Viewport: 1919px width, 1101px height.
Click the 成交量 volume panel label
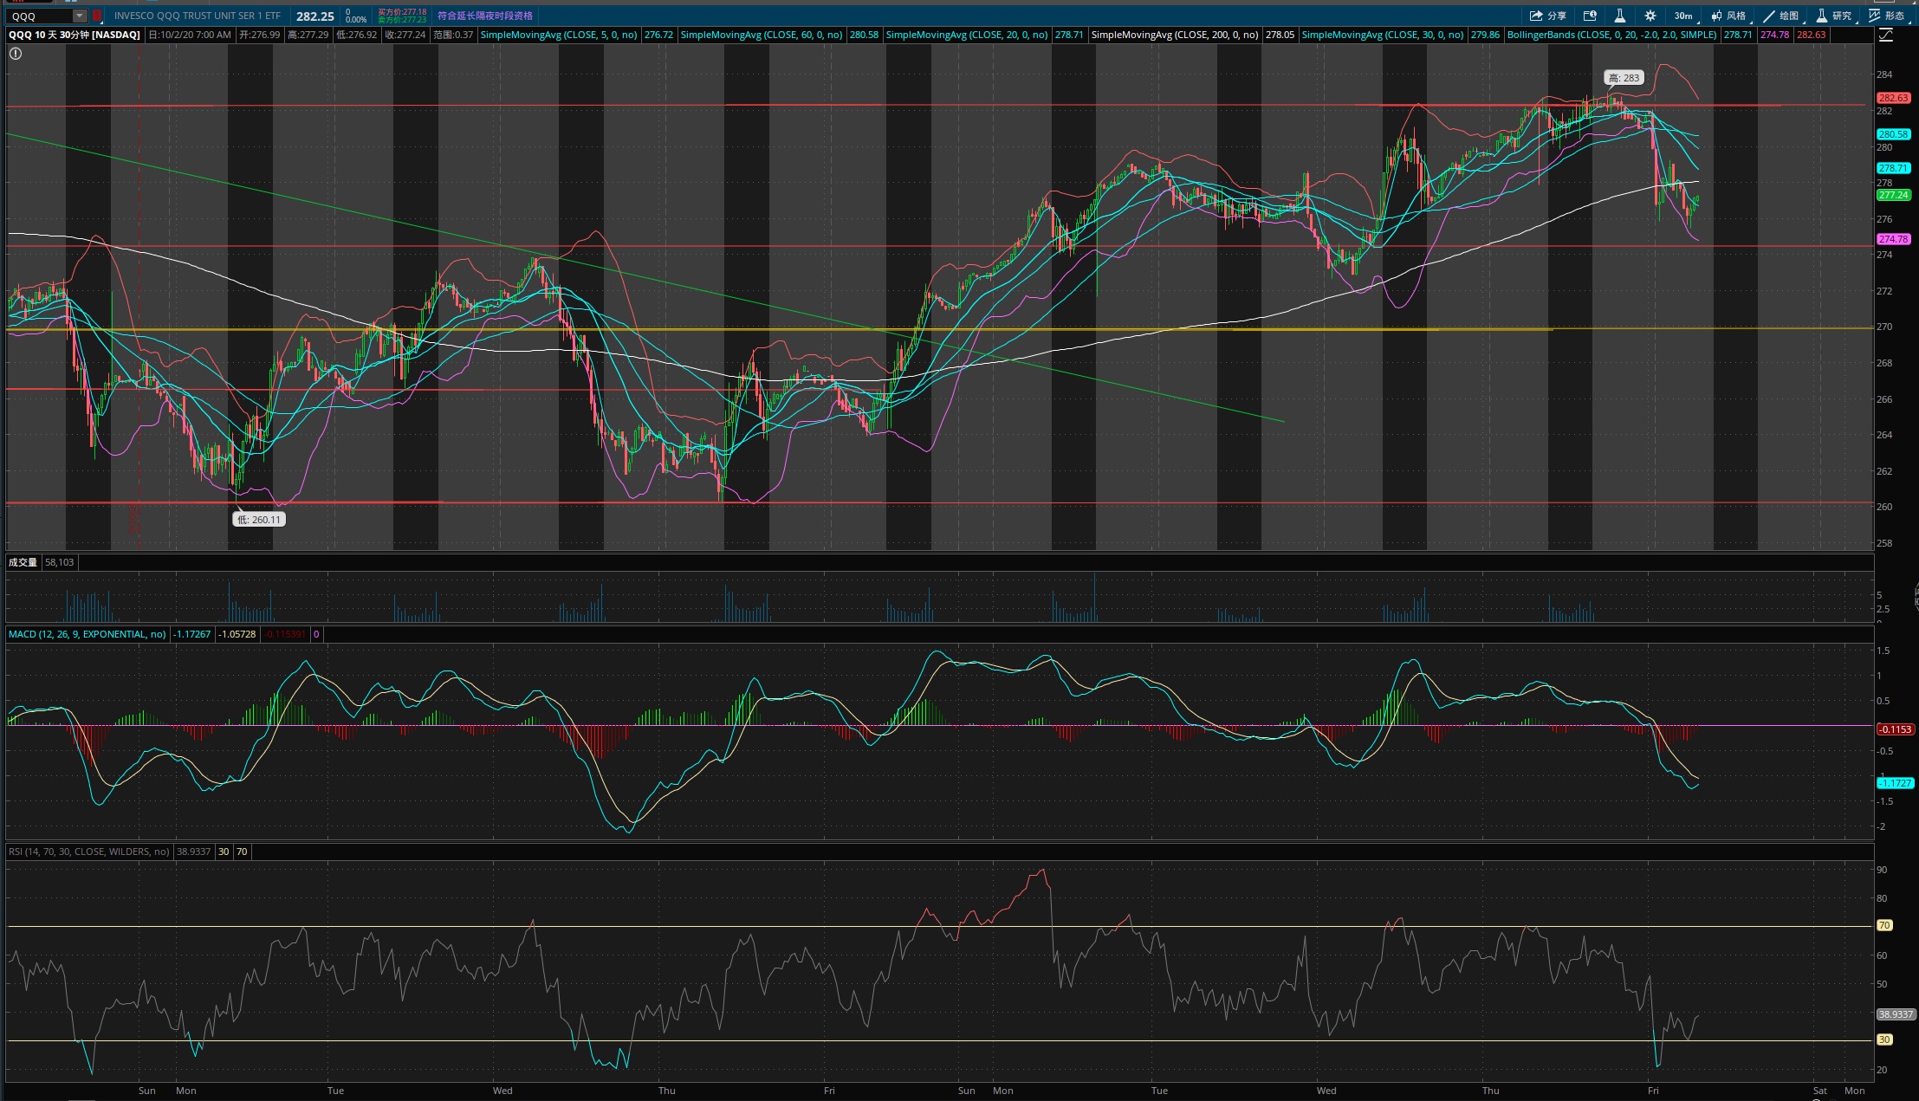click(x=23, y=562)
